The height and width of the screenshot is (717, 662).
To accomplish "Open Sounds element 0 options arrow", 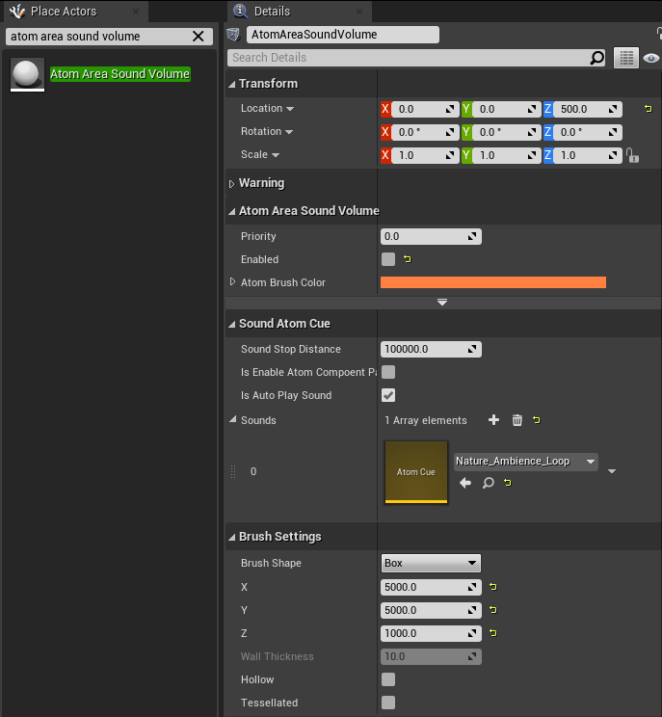I will coord(612,471).
